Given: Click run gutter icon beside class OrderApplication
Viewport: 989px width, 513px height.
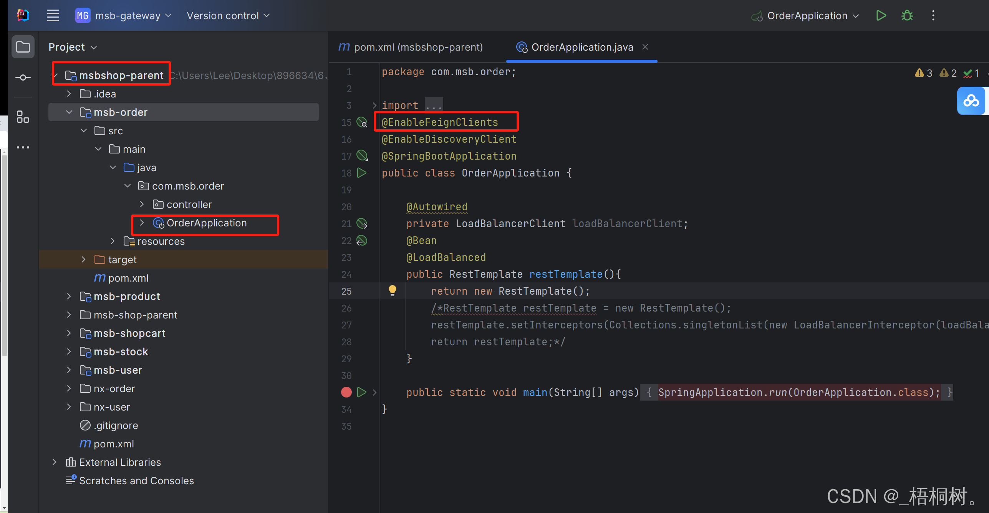Looking at the screenshot, I should click(x=361, y=173).
